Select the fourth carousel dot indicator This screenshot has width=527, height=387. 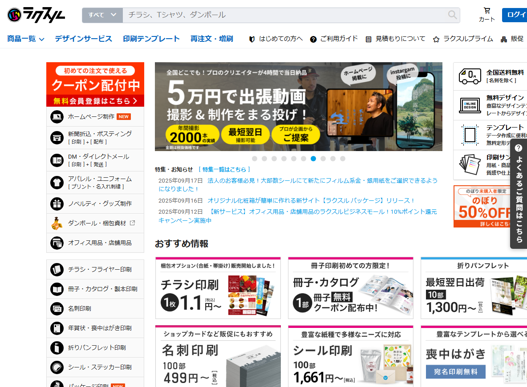[x=284, y=159]
